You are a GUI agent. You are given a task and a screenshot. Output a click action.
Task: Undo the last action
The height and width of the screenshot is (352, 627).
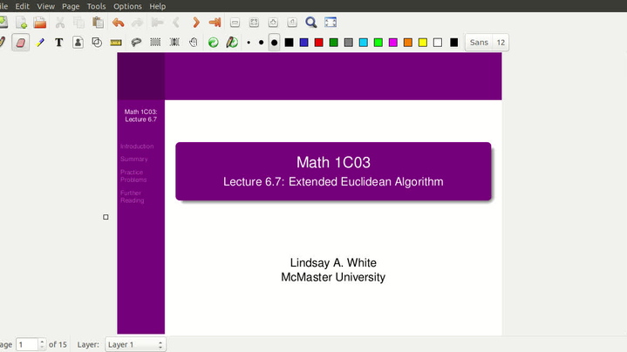pos(118,23)
